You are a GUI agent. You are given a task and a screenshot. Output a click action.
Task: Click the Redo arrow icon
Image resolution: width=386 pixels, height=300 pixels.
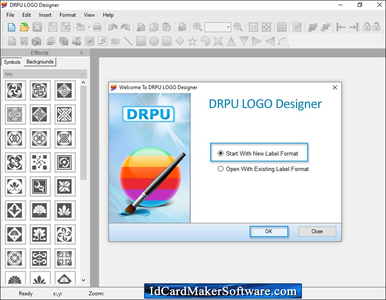pos(126,27)
